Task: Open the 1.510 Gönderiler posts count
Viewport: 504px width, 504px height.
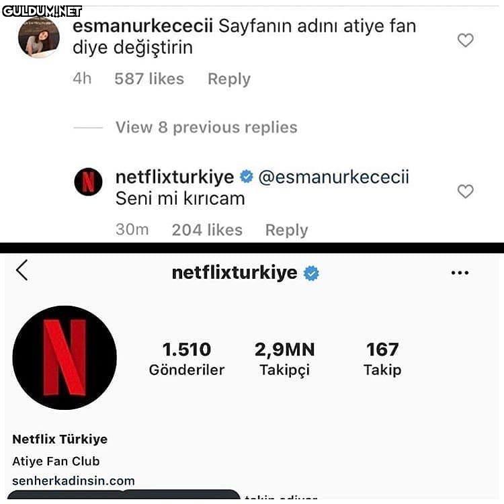Action: click(186, 359)
